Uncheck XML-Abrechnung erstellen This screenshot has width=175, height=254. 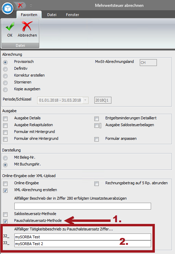(x=5, y=190)
